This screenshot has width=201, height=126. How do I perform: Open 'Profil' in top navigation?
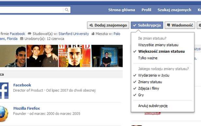pyautogui.click(x=146, y=10)
